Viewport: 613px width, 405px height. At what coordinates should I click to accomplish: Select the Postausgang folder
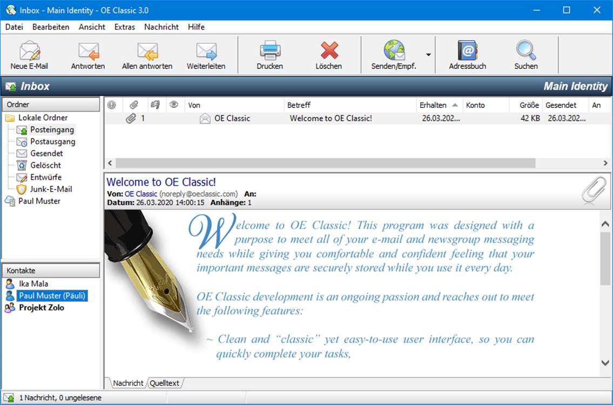tap(53, 141)
